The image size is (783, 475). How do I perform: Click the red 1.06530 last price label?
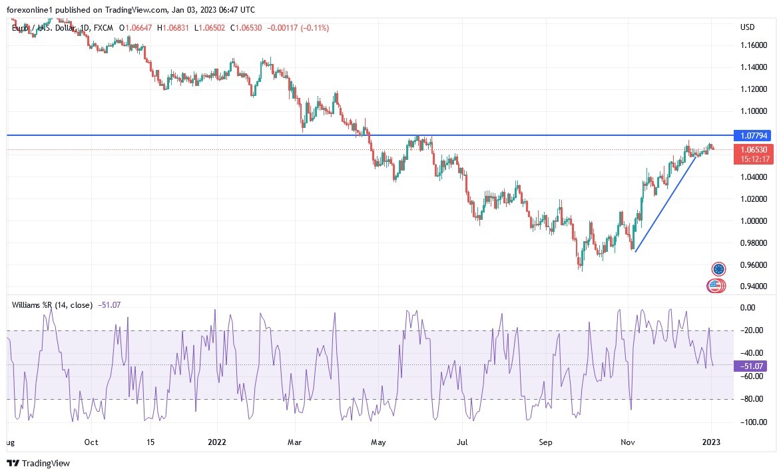[754, 150]
